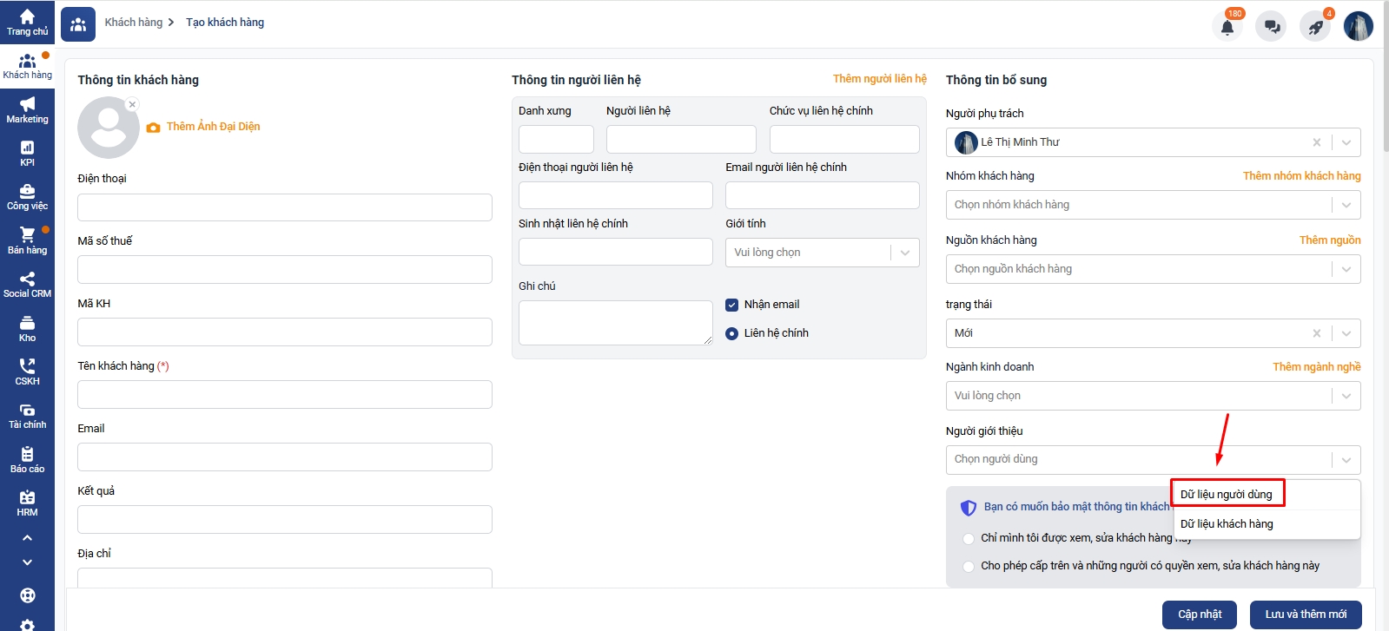Select 'Chỉ mình tôi được xem' radio option
The image size is (1389, 631).
(x=969, y=538)
